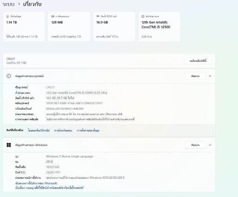The height and width of the screenshot is (197, 238).
Task: Open the domain or workgroup link
Action: [x=39, y=130]
